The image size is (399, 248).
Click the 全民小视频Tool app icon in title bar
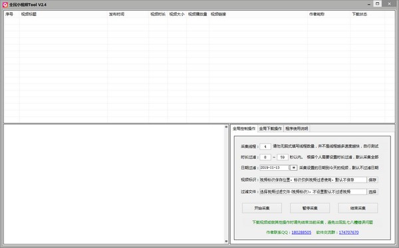pos(5,5)
